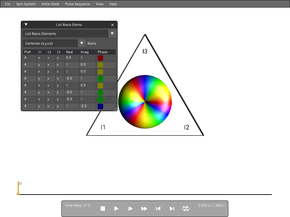Click the step-forward play icon
Viewport: 290px width, 217px height.
click(130, 208)
